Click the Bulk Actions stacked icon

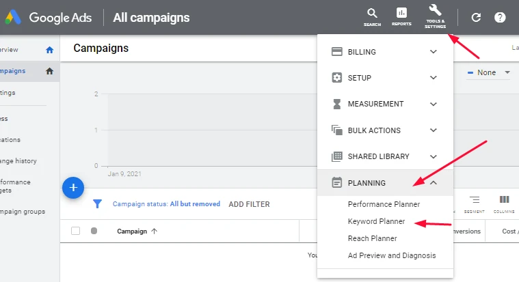click(336, 130)
